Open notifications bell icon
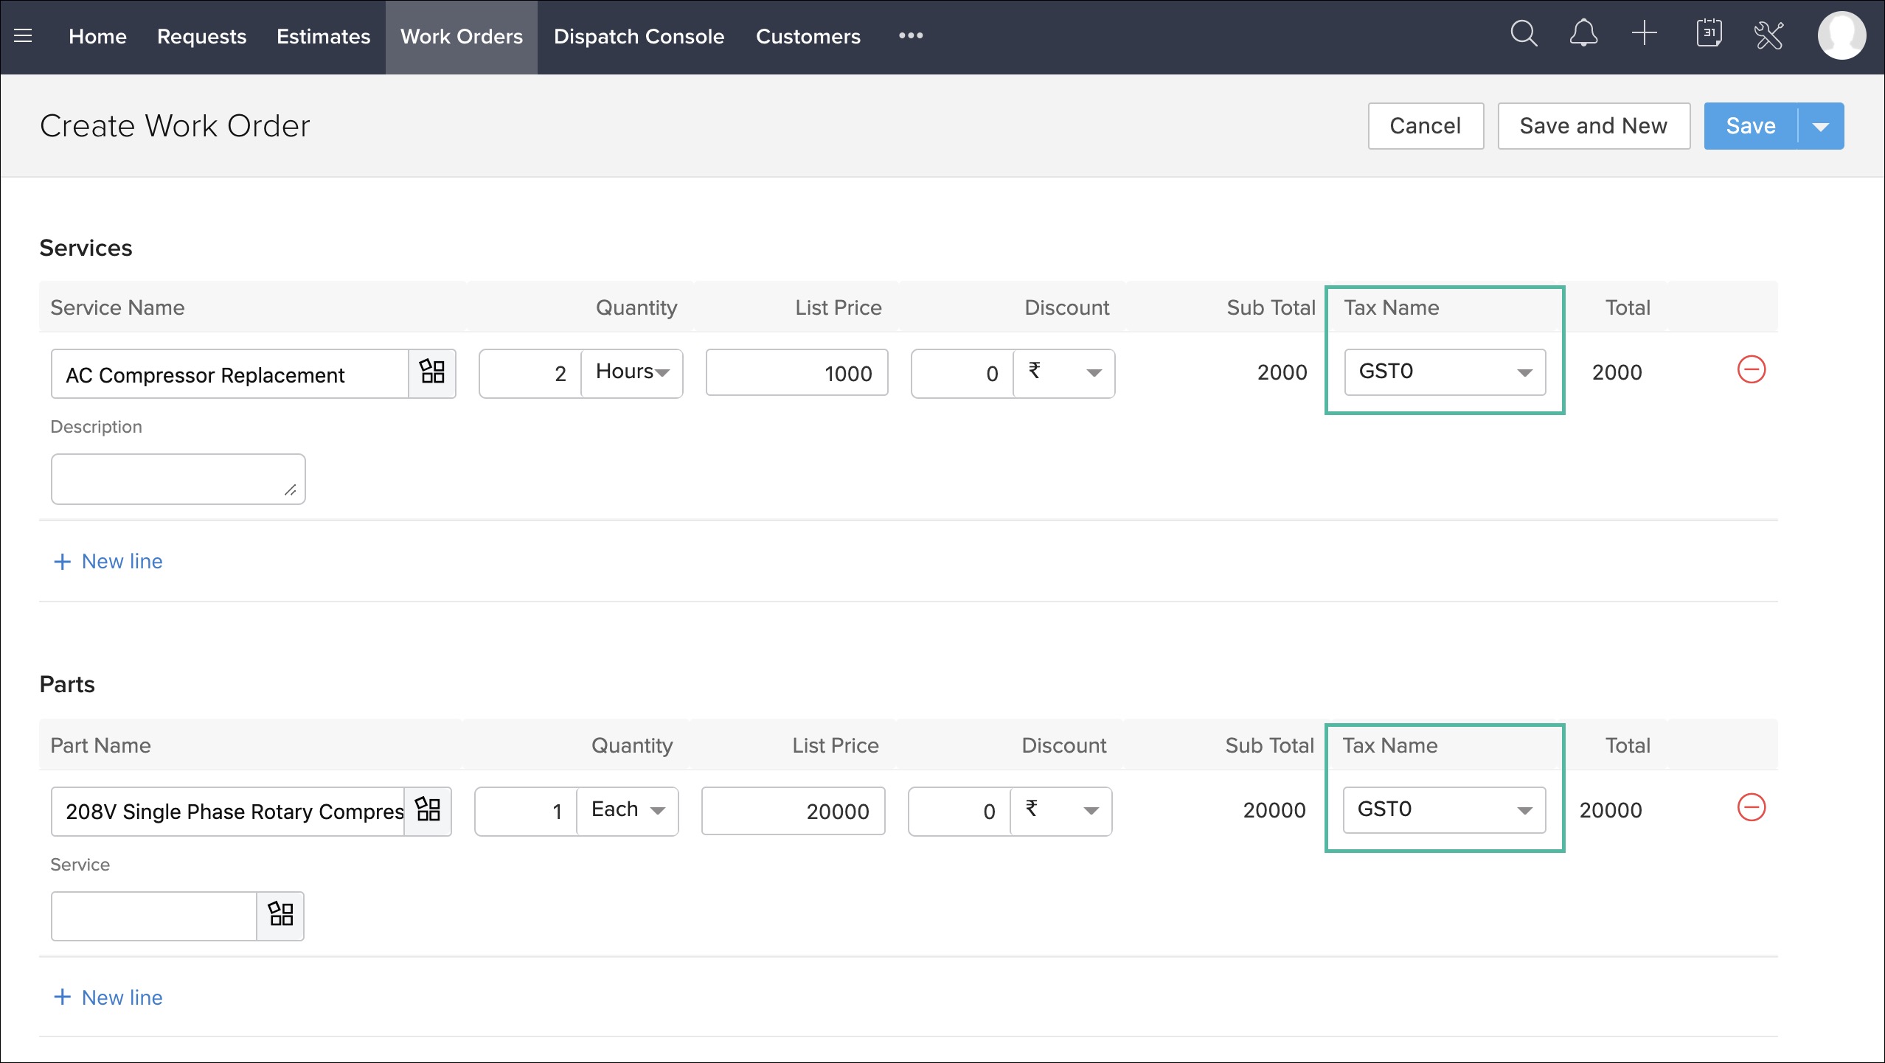 coord(1583,34)
